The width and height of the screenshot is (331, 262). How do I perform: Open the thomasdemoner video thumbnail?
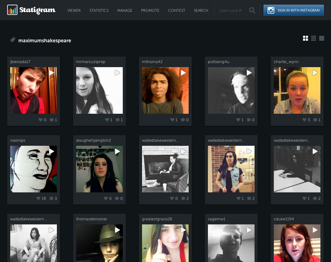tap(99, 243)
